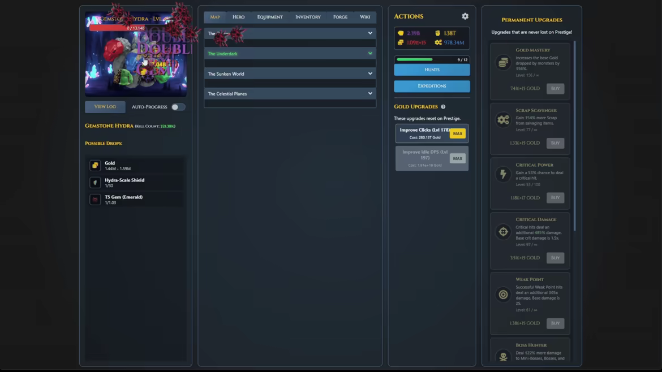The width and height of the screenshot is (662, 372).
Task: Go to the Inventory tab
Action: [x=308, y=17]
